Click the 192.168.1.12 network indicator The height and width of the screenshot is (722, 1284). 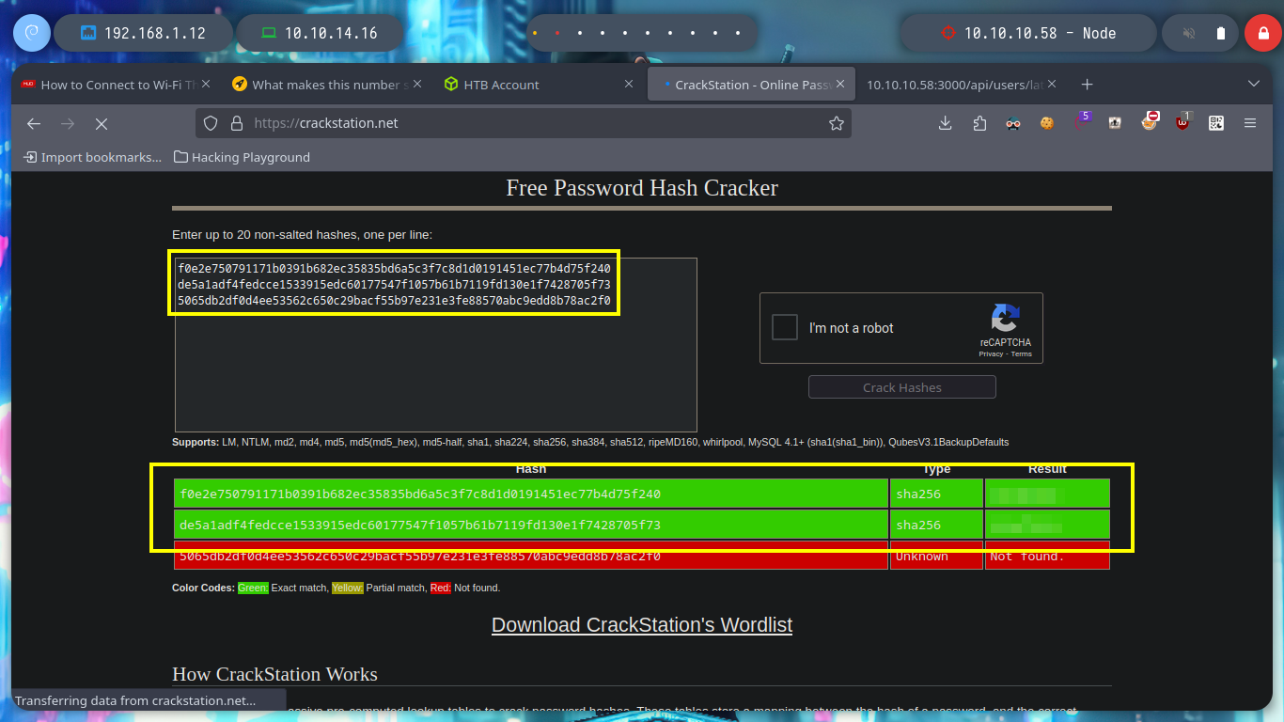144,33
